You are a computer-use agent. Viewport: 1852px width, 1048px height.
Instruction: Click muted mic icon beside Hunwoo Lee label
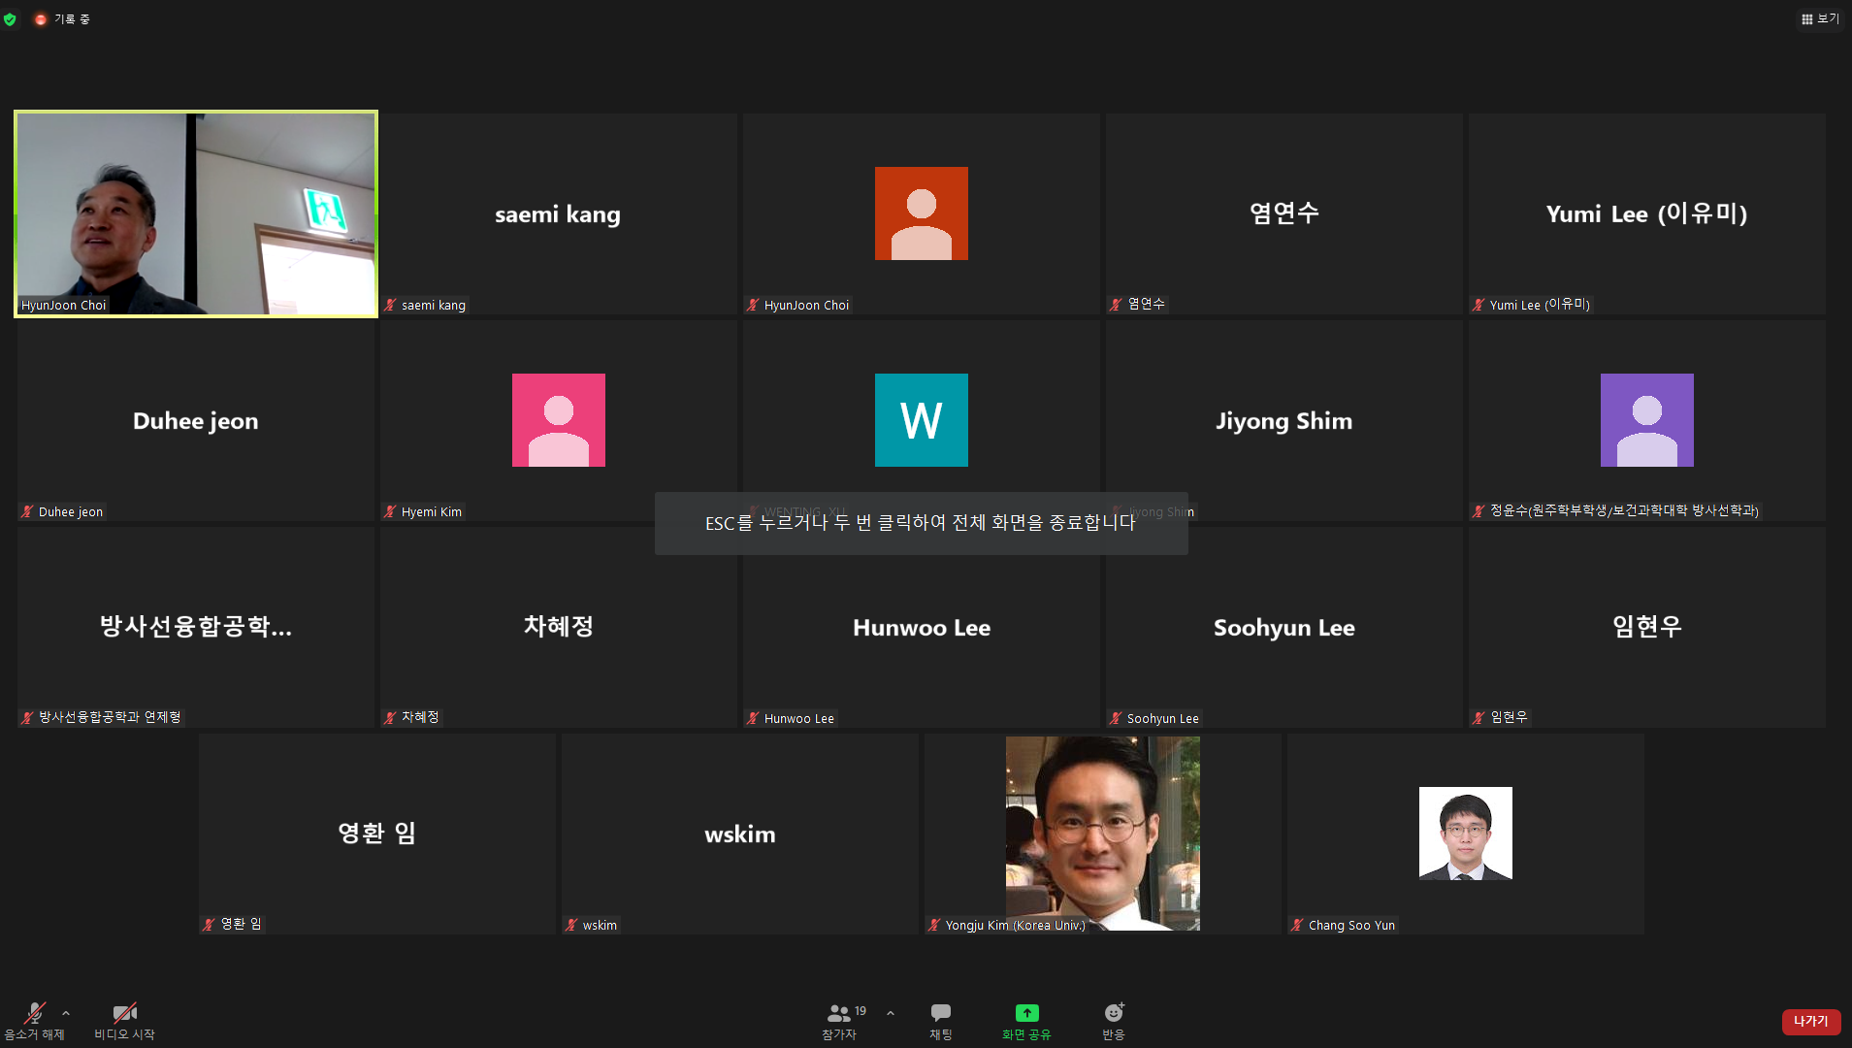(753, 718)
